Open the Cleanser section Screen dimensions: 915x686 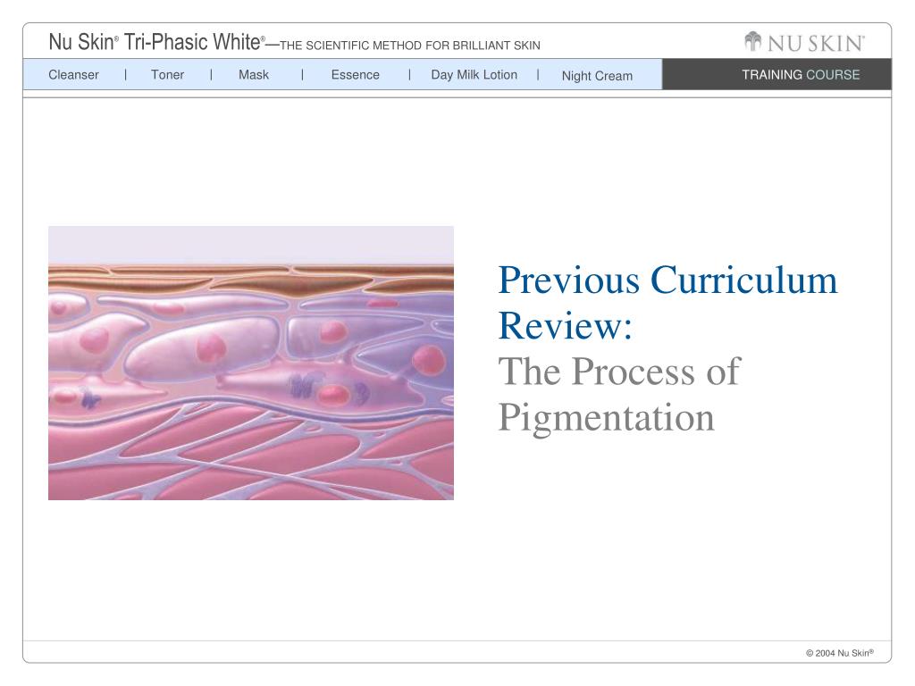pyautogui.click(x=73, y=75)
